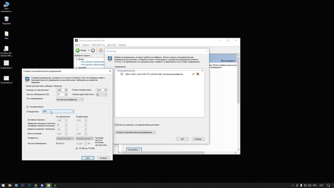The height and width of the screenshot is (188, 334).
Task: Click the РУС language indicator in taskbar
Action: tap(315, 185)
